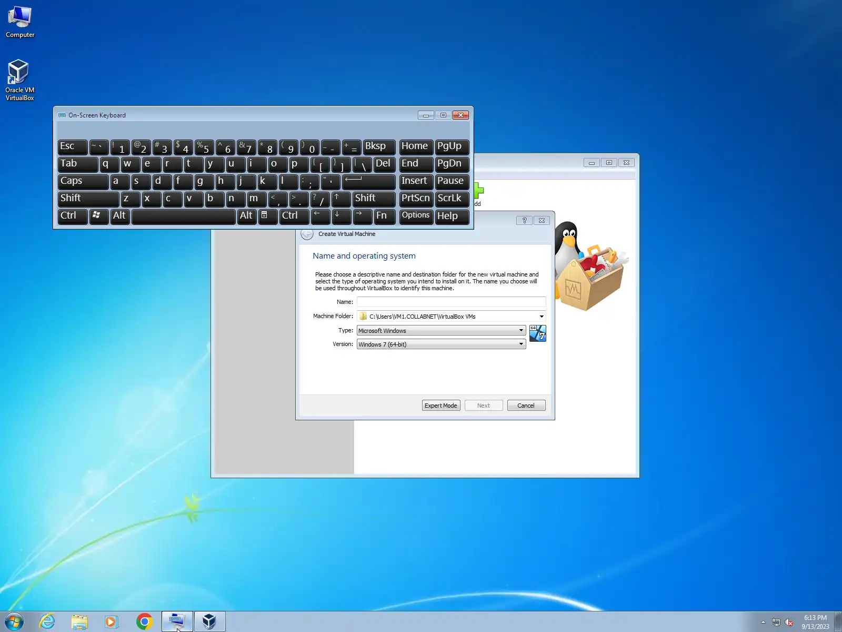Screen dimensions: 842x632
Task: Click the PgUp key
Action: 452,146
